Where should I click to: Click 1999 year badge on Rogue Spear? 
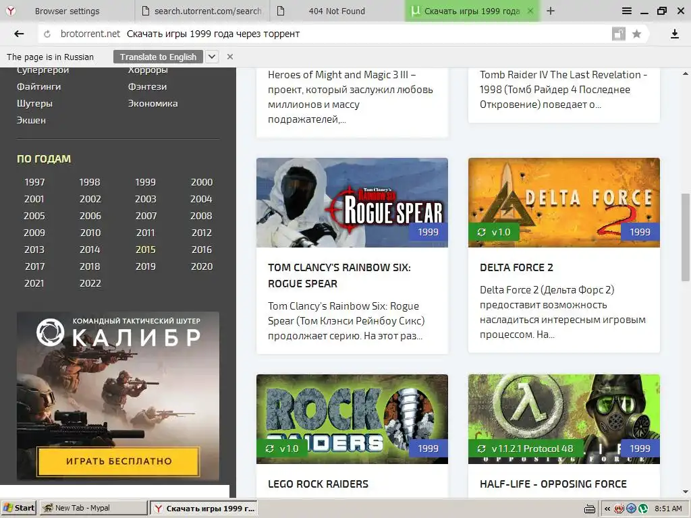click(428, 232)
